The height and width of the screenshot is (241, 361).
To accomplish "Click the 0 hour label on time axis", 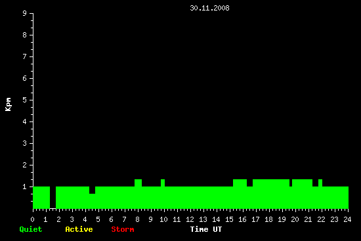I will pyautogui.click(x=32, y=219).
